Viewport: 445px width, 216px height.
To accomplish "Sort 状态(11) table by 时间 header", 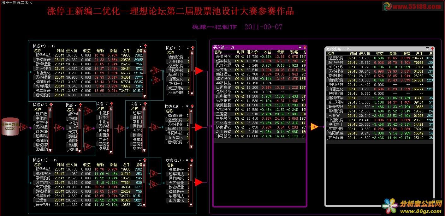I will coord(60,165).
